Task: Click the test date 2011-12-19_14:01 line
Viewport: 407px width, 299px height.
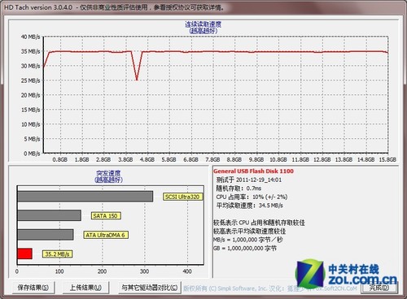Action: (249, 180)
